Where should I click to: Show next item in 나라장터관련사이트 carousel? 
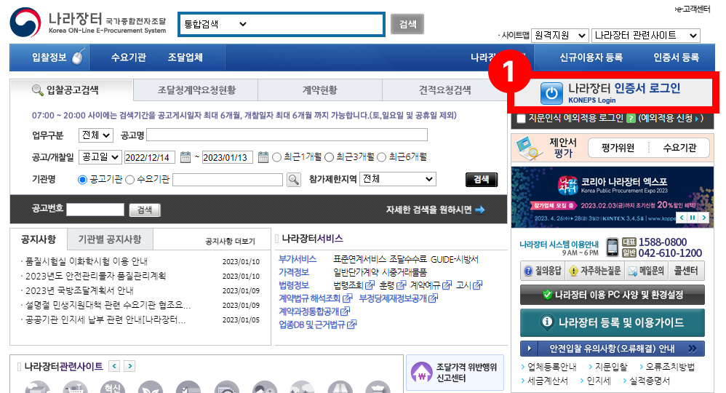tap(129, 366)
